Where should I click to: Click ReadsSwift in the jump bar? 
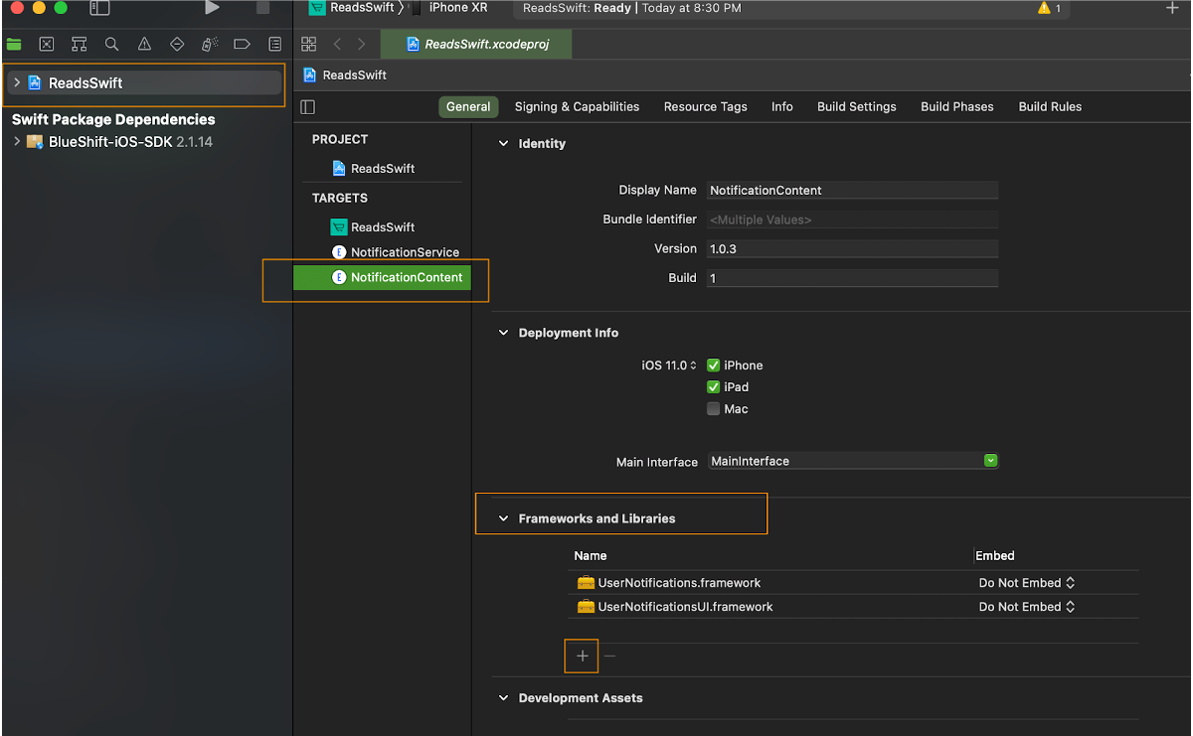(345, 74)
